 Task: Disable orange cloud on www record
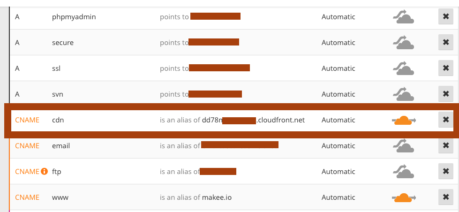(x=404, y=197)
